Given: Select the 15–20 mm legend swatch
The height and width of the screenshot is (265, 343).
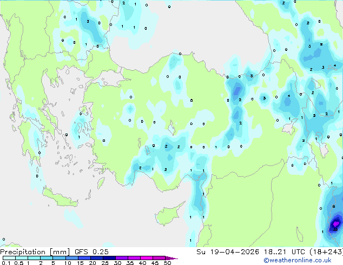Looking at the screenshot, I should 84,258.
